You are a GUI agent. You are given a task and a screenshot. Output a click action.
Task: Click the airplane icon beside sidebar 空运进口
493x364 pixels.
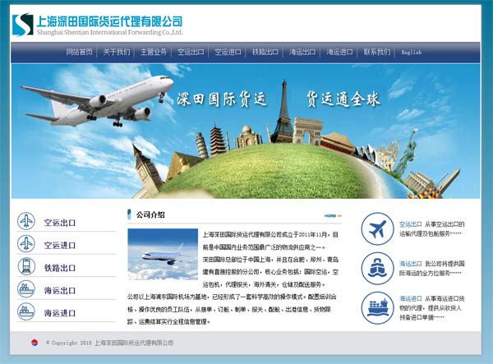tap(27, 245)
